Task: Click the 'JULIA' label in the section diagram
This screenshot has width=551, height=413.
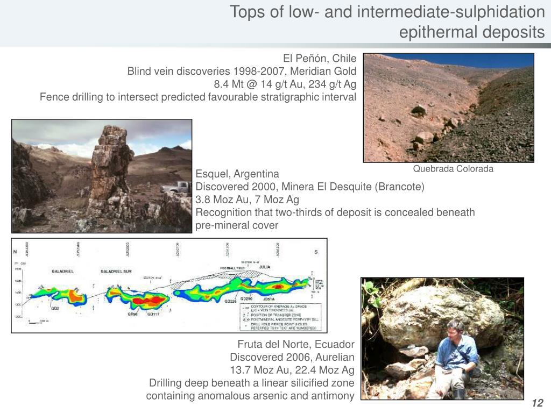Action: coord(265,267)
